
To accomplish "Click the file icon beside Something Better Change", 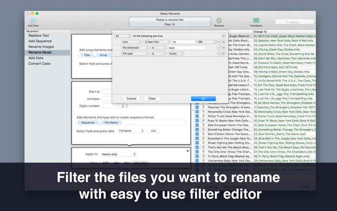I will (x=203, y=129).
